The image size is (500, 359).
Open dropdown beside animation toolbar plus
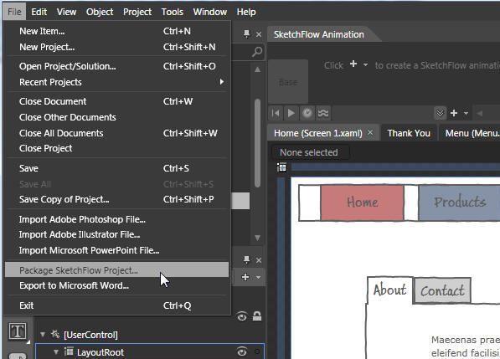point(466,114)
